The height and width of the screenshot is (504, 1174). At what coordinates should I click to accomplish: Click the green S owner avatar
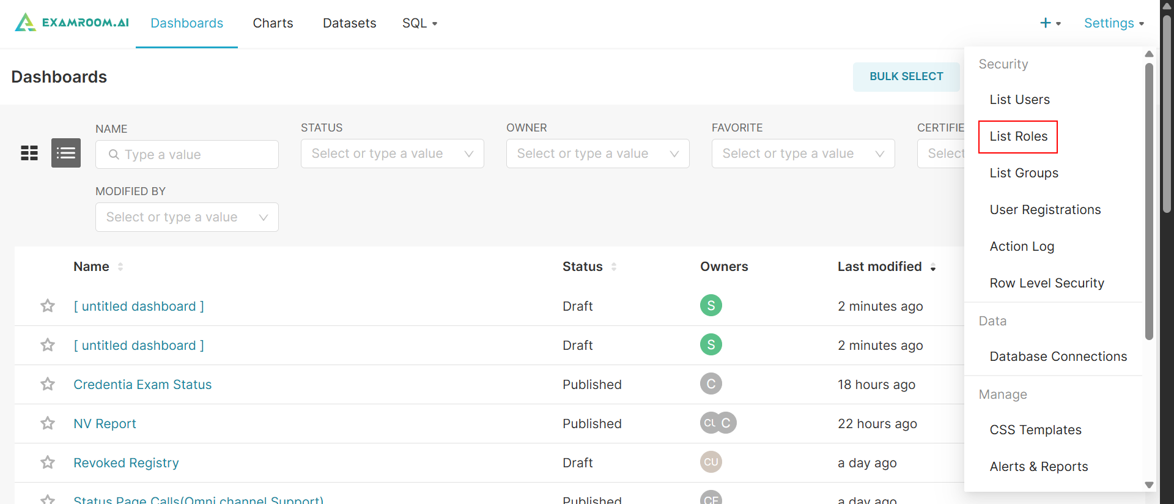pyautogui.click(x=711, y=305)
